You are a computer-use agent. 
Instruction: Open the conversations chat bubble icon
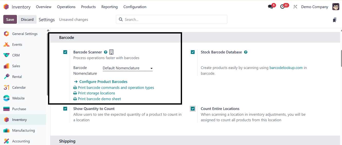(270, 7)
